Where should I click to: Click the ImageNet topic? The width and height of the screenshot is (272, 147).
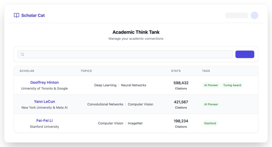[x=135, y=123]
